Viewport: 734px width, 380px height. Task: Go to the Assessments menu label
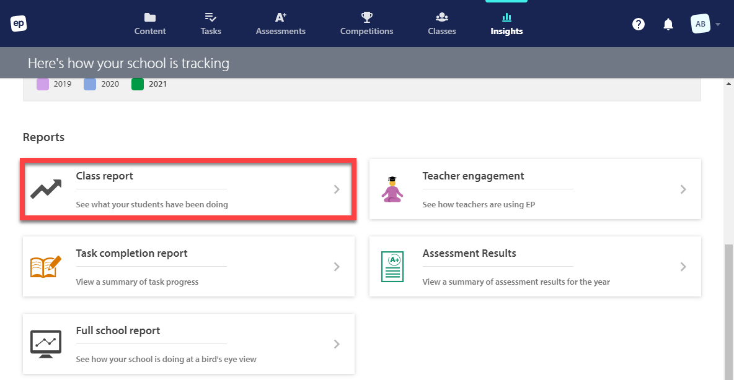[x=280, y=32]
